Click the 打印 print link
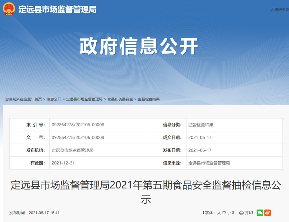289x222 pixels. pyautogui.click(x=249, y=213)
